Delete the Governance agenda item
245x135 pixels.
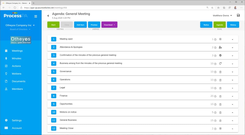tap(220, 72)
